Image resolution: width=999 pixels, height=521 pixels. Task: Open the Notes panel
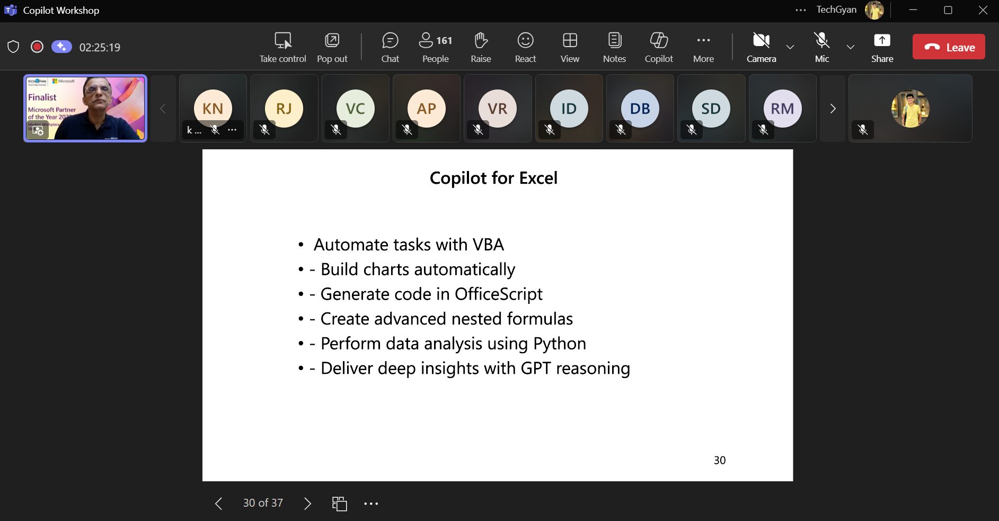[614, 47]
